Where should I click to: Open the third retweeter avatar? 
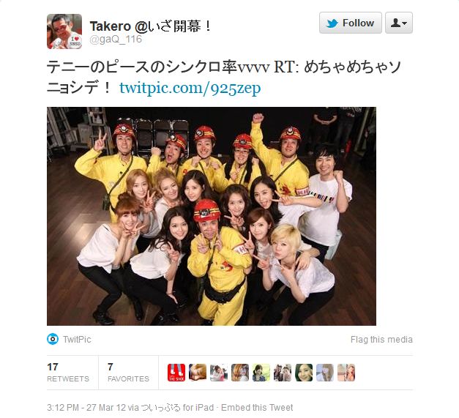(219, 373)
